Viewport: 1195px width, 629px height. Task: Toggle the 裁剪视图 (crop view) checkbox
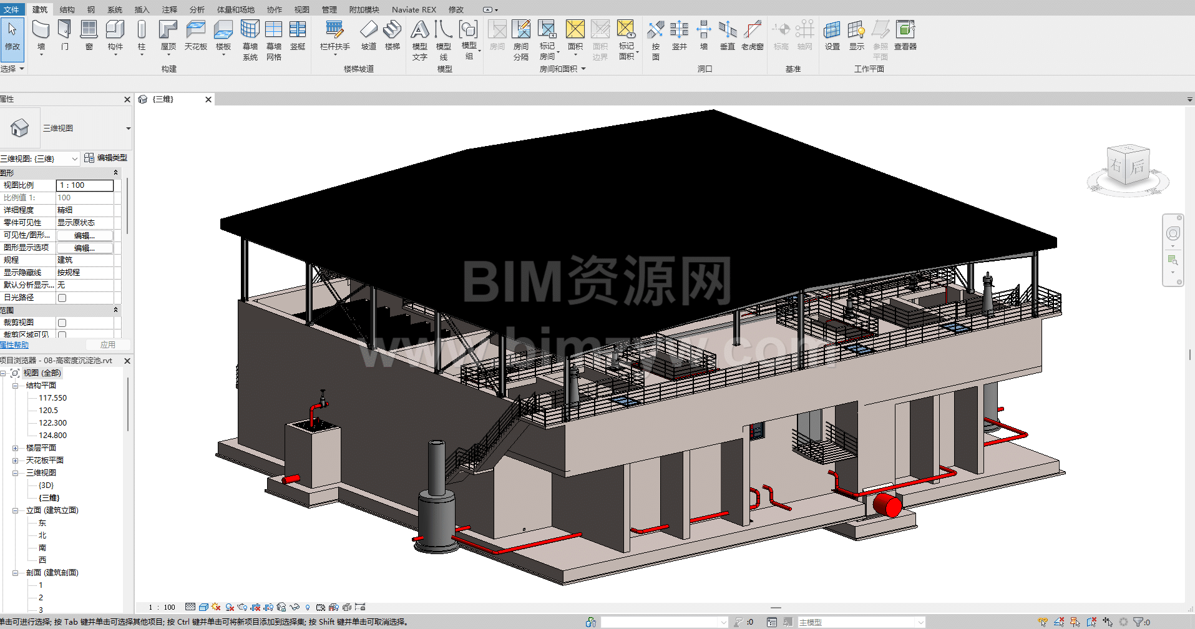62,323
